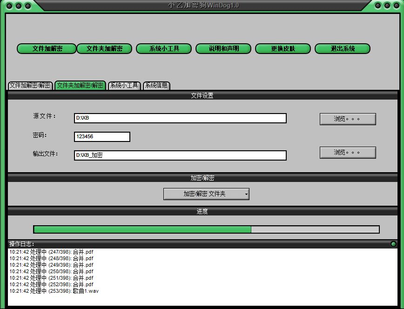Click the 文件设置 section header
404x309 pixels.
pyautogui.click(x=202, y=95)
